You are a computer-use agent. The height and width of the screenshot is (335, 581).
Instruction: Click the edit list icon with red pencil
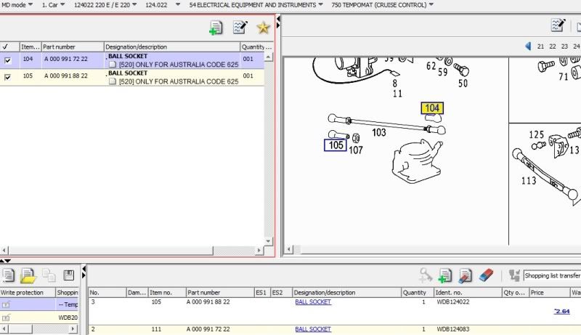[465, 275]
